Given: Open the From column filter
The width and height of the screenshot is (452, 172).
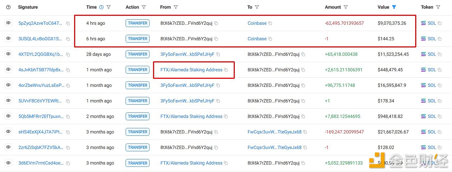Looking at the screenshot, I should point(176,7).
